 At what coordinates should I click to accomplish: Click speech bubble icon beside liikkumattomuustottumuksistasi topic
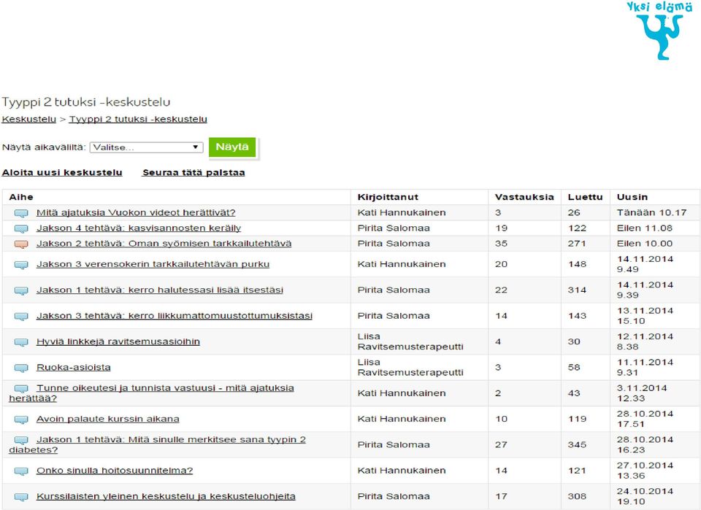(21, 317)
